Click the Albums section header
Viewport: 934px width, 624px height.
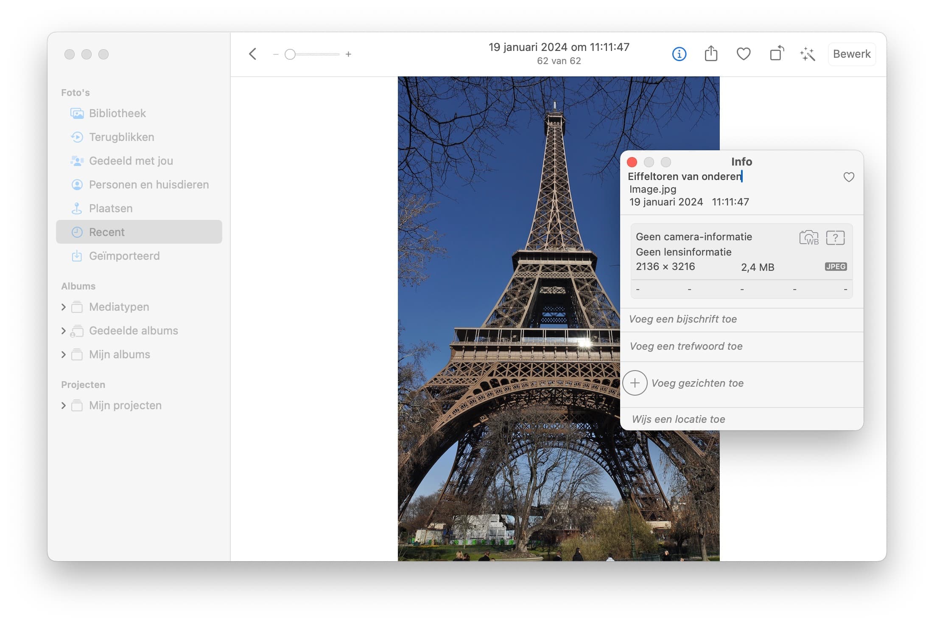click(78, 286)
